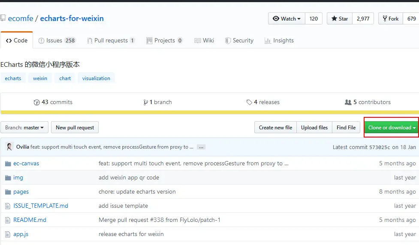Image resolution: width=419 pixels, height=245 pixels.
Task: Click the ISSUE_TEMPLATE.md file icon
Action: [x=8, y=206]
